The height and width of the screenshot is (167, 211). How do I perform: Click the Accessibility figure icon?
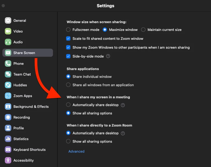pos(8,160)
